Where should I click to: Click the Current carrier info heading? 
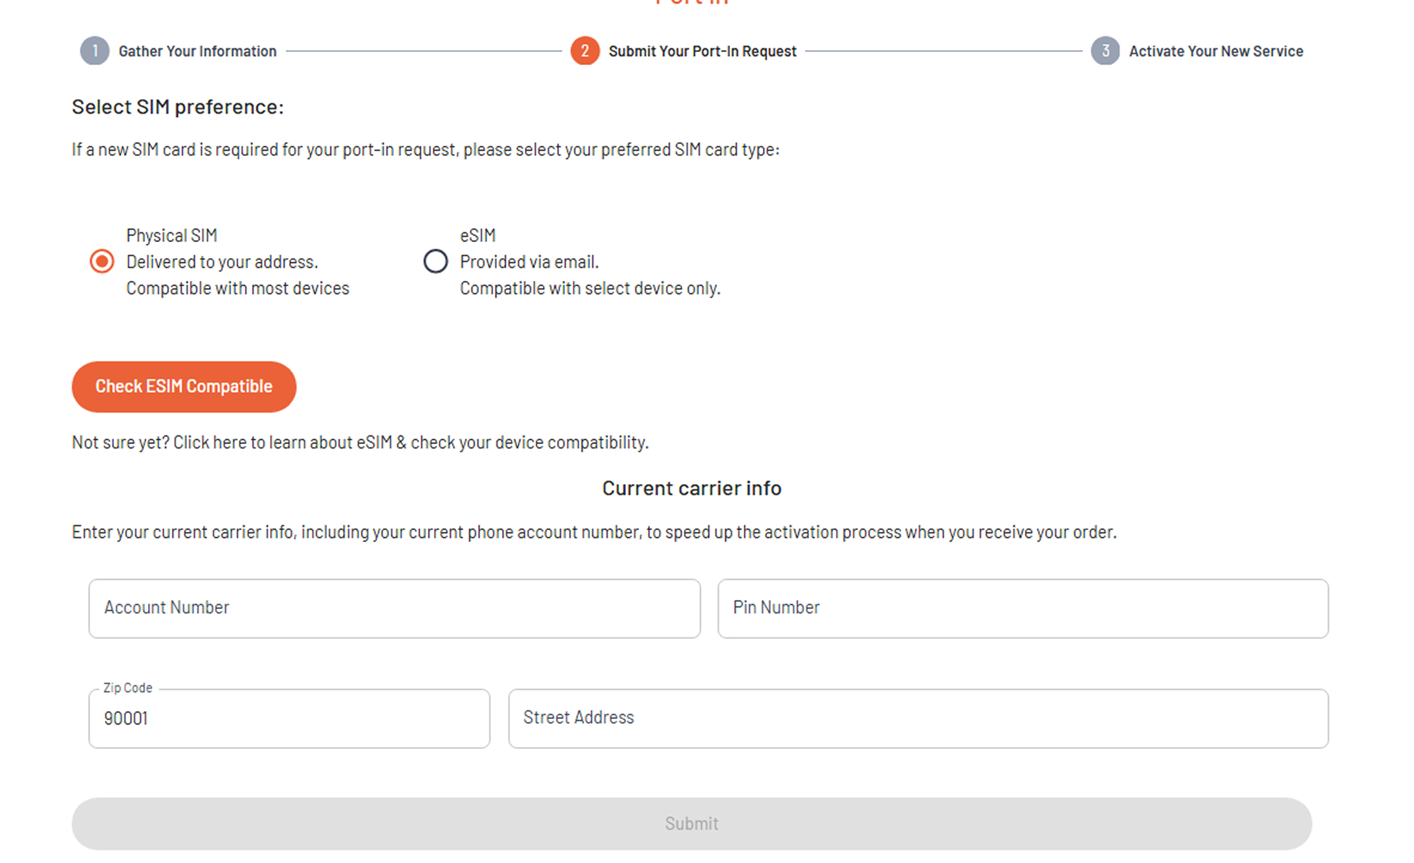[x=691, y=487]
